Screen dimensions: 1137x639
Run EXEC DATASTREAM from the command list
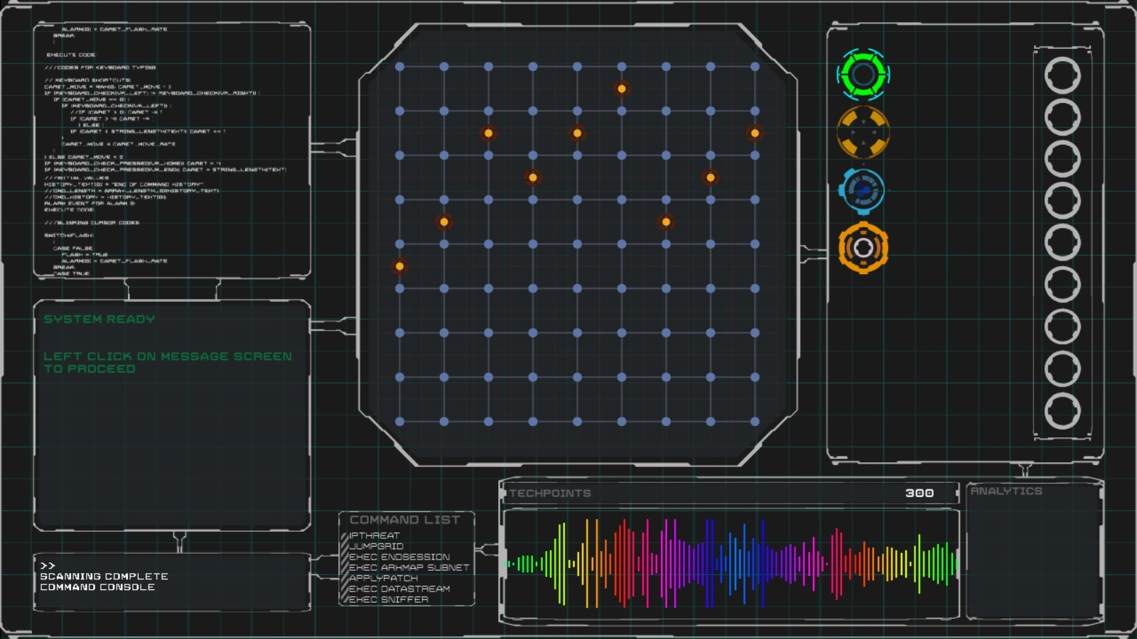pyautogui.click(x=399, y=589)
